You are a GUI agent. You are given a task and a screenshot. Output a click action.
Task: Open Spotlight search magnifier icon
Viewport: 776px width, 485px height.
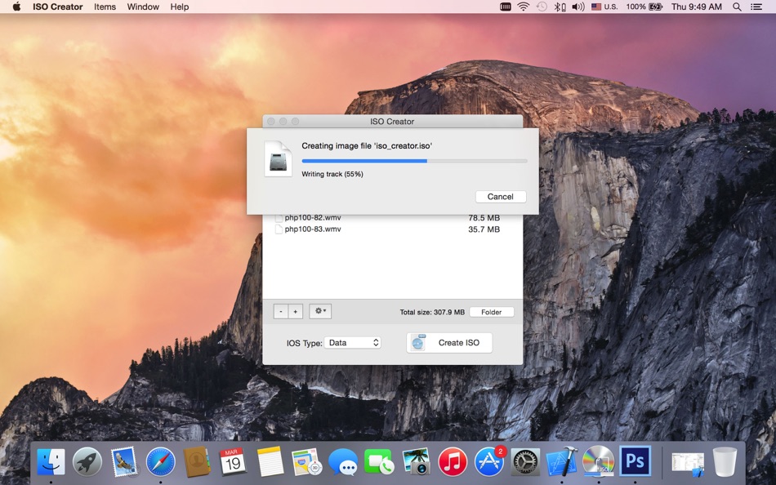(737, 7)
